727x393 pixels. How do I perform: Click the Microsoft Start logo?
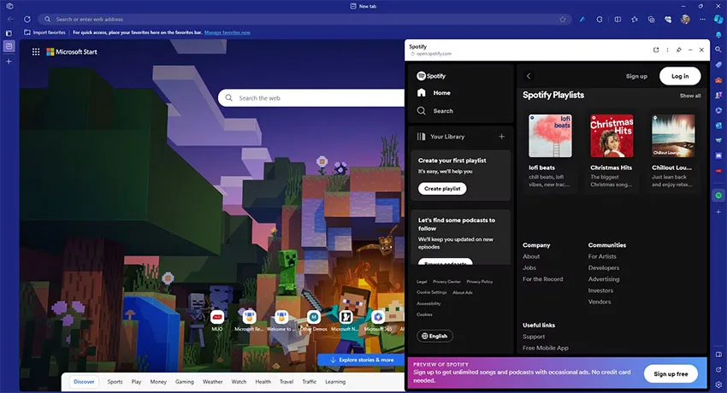click(72, 52)
